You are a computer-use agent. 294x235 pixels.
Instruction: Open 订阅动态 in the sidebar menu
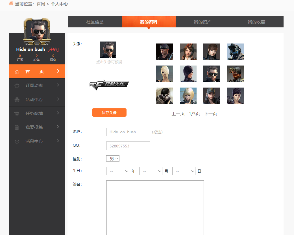click(37, 85)
